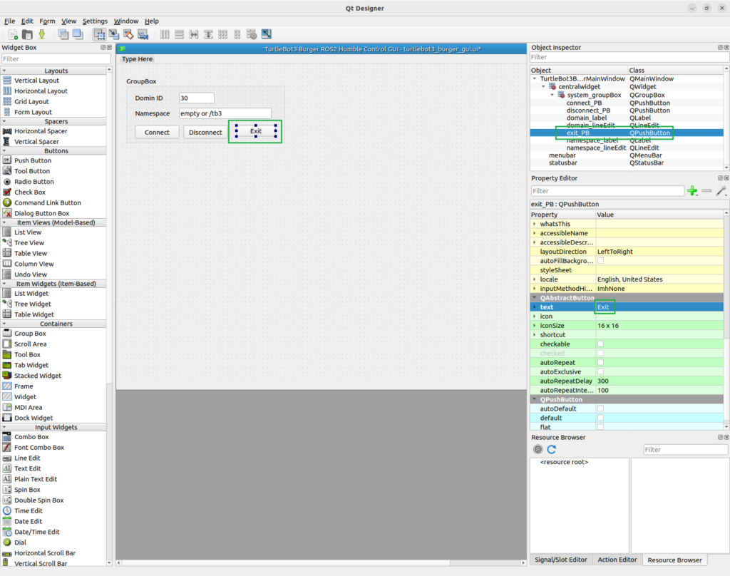Select the Exit button on the form

pyautogui.click(x=256, y=131)
